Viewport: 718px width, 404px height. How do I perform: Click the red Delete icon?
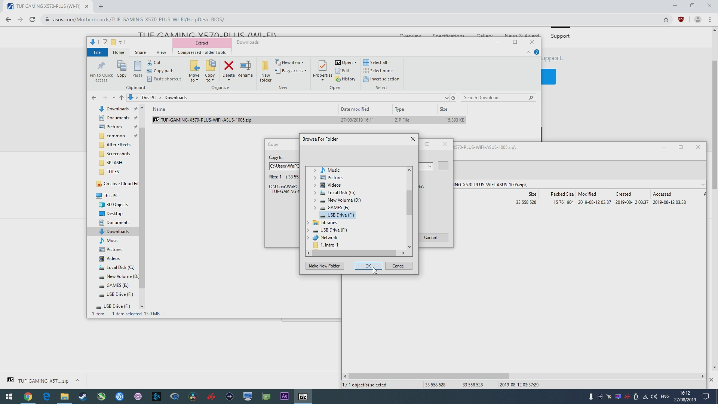pyautogui.click(x=228, y=66)
